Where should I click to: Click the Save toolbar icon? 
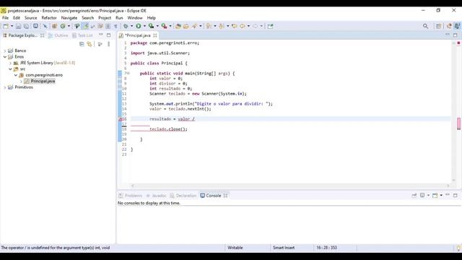18,26
